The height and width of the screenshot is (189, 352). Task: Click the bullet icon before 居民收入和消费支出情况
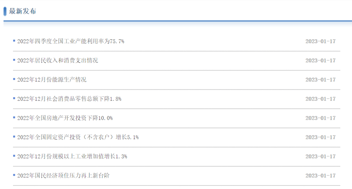14,60
